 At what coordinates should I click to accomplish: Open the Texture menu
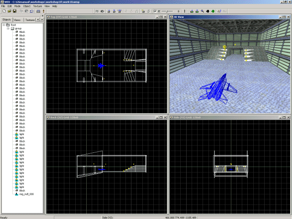pos(37,6)
